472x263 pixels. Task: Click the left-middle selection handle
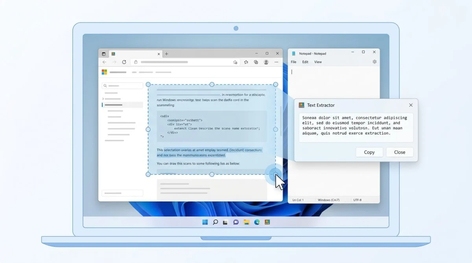(x=148, y=129)
